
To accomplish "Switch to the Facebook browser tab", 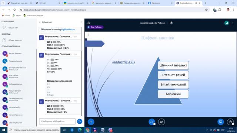I will coord(160,3).
